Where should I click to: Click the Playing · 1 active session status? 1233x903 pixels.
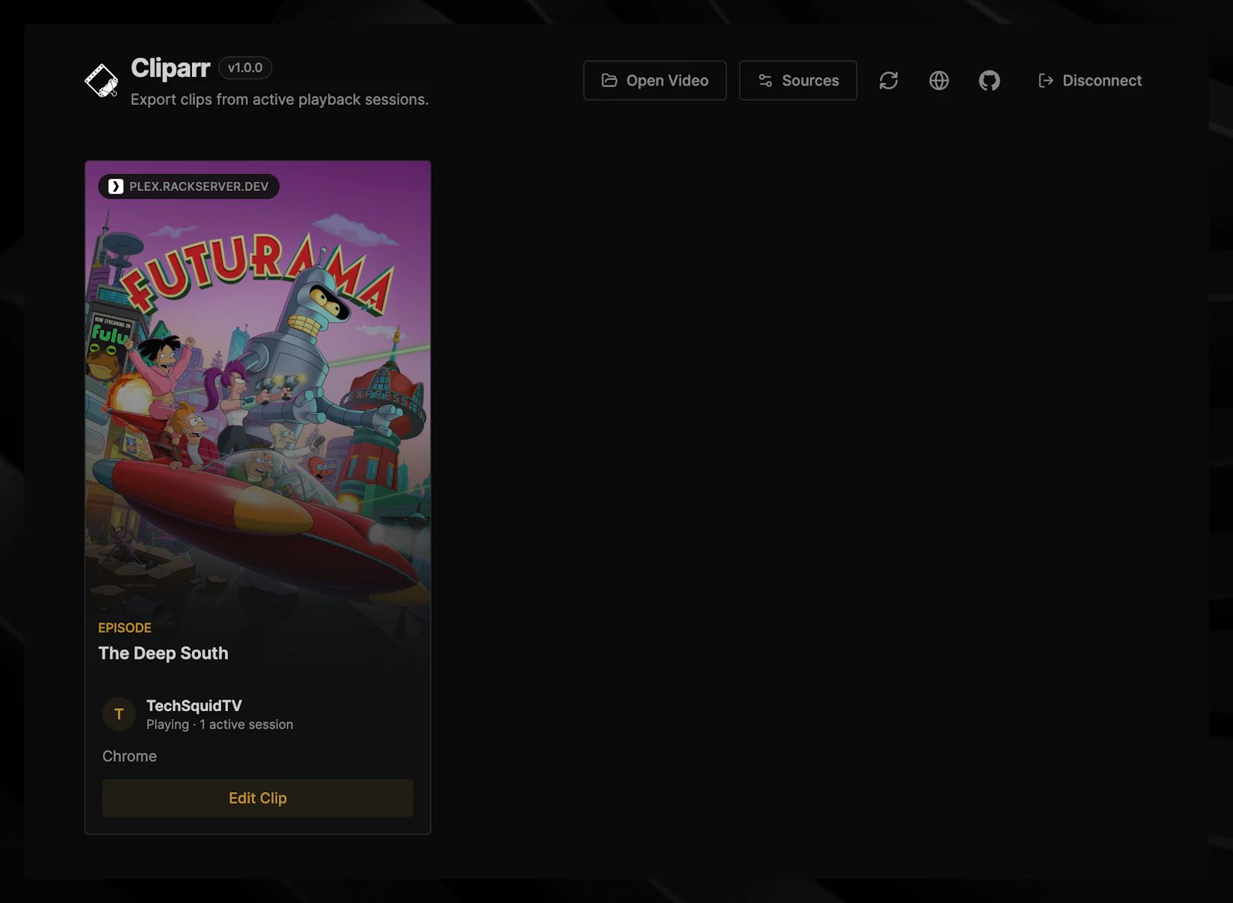pyautogui.click(x=220, y=725)
